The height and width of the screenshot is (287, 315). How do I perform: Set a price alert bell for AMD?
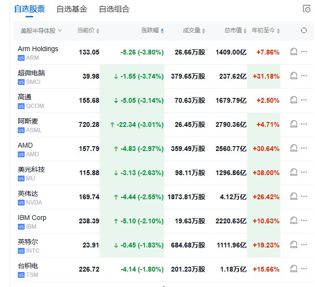tap(294, 148)
